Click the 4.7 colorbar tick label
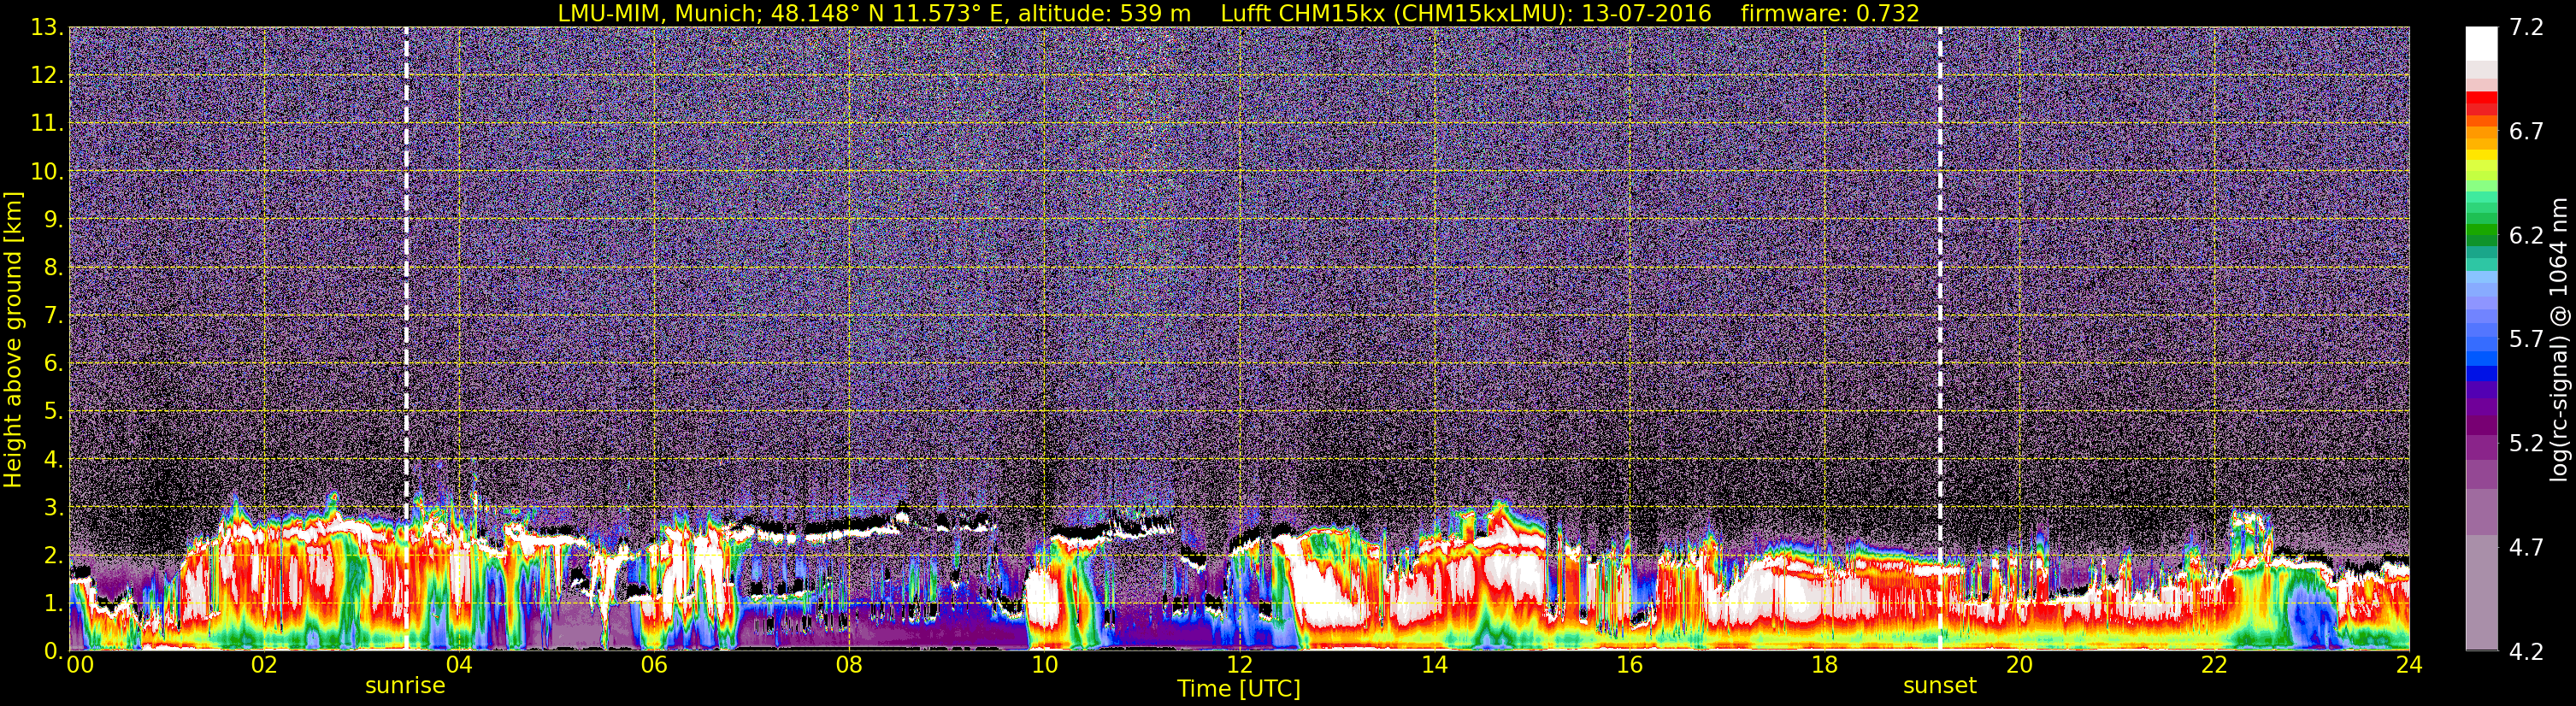The width and height of the screenshot is (2576, 706). pos(2526,548)
